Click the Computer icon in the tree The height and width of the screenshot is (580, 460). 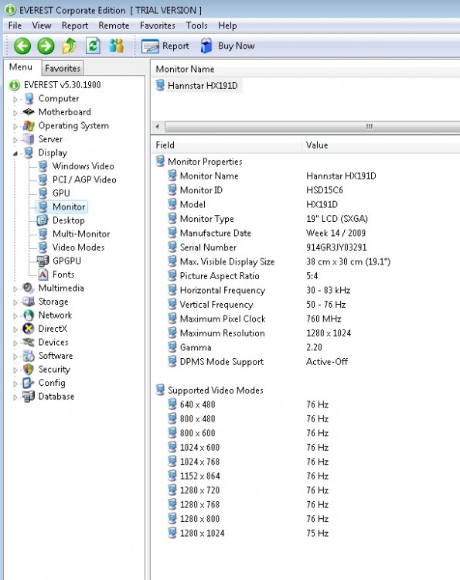[29, 98]
